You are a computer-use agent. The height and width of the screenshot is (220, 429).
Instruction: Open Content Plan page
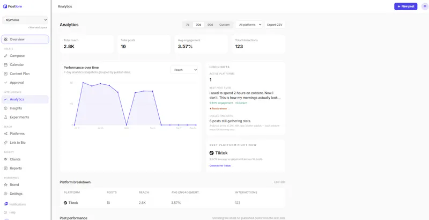(x=25, y=74)
